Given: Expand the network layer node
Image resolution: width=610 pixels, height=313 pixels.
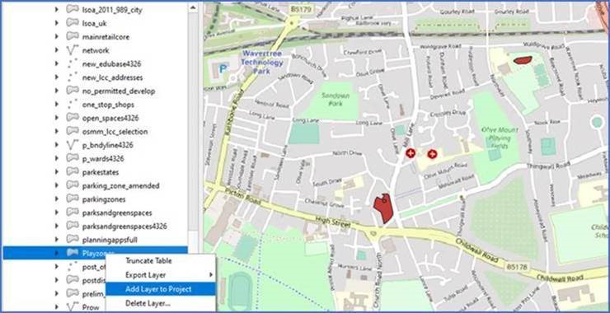Looking at the screenshot, I should (57, 50).
